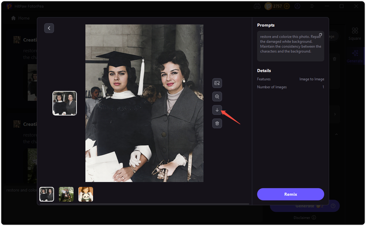
Task: Zoom in using the magnifier icon
Action: [217, 96]
